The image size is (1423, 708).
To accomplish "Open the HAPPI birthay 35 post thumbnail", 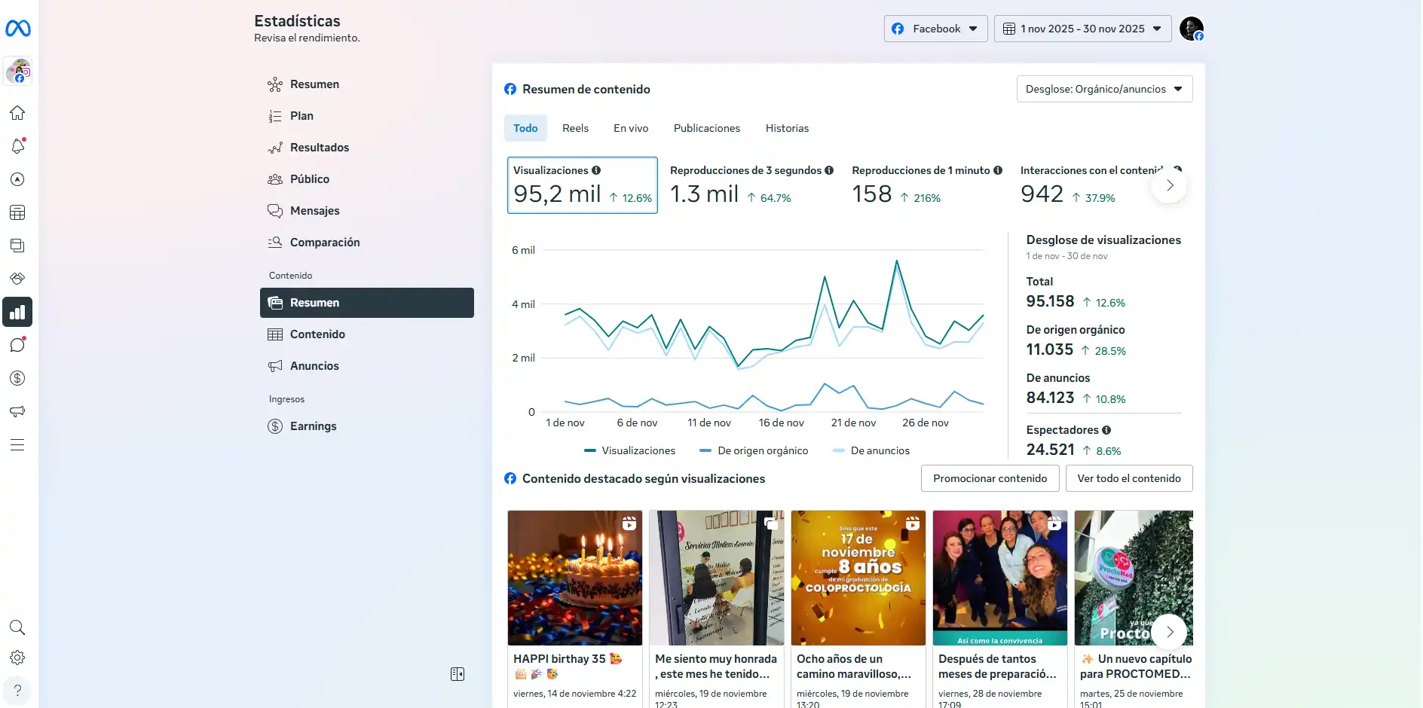I will pyautogui.click(x=575, y=578).
